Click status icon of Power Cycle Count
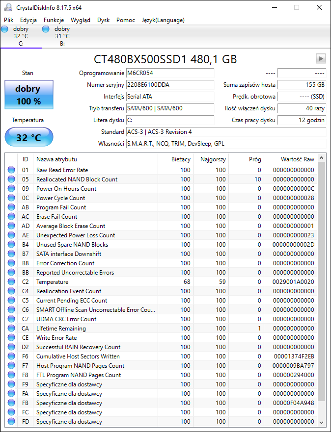The width and height of the screenshot is (331, 432). (11, 198)
